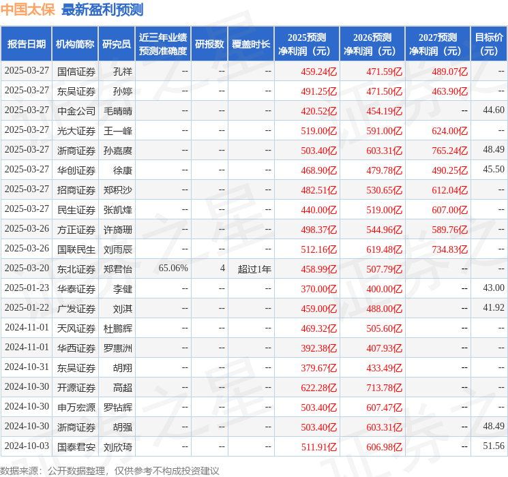Select the 报告日期 column header
The image size is (508, 477).
[26, 44]
